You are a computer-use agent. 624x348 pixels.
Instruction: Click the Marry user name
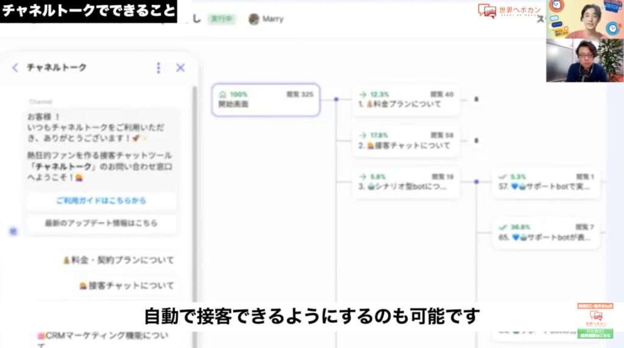click(x=273, y=19)
